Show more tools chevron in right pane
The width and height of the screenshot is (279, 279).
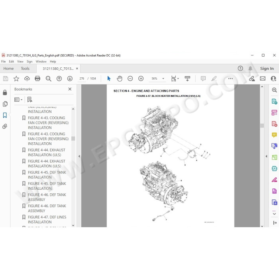click(x=274, y=214)
